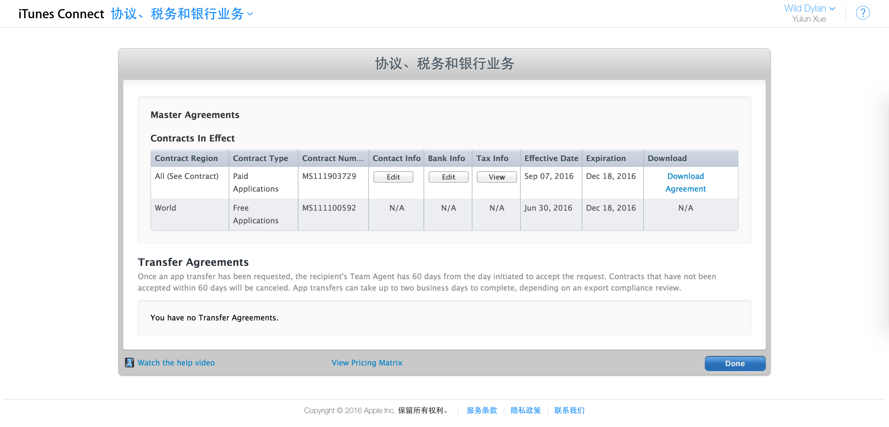This screenshot has width=889, height=427.
Task: Click the Contract Region column header
Action: click(x=186, y=158)
